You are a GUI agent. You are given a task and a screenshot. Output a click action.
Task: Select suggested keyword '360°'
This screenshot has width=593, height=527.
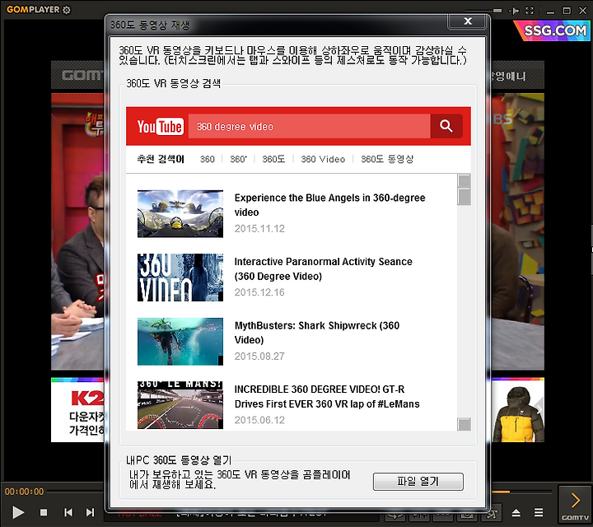[x=238, y=159]
